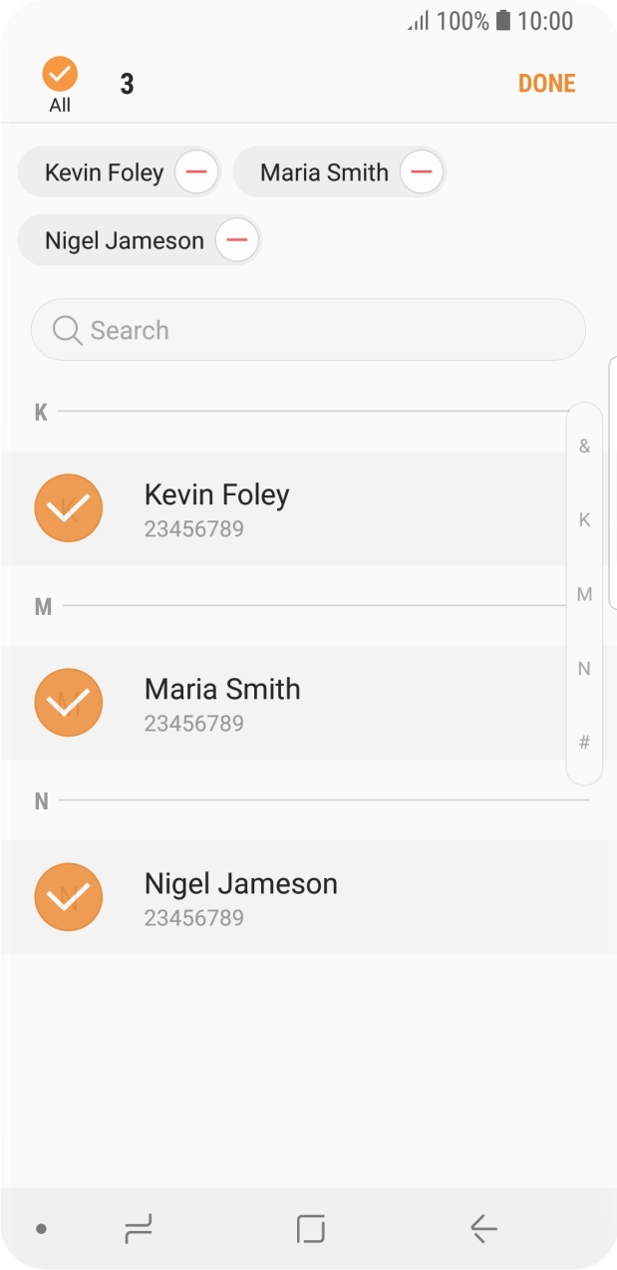Deselect Maria Smith's contact checkbox

[69, 703]
